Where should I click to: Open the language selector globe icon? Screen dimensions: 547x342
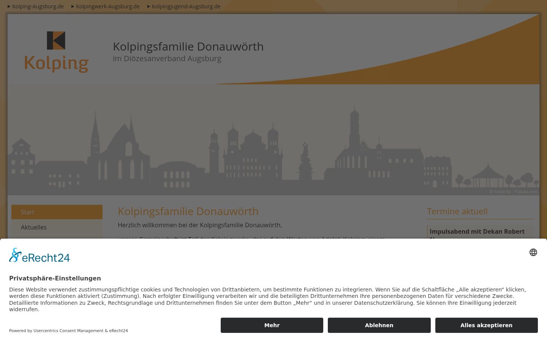point(533,252)
